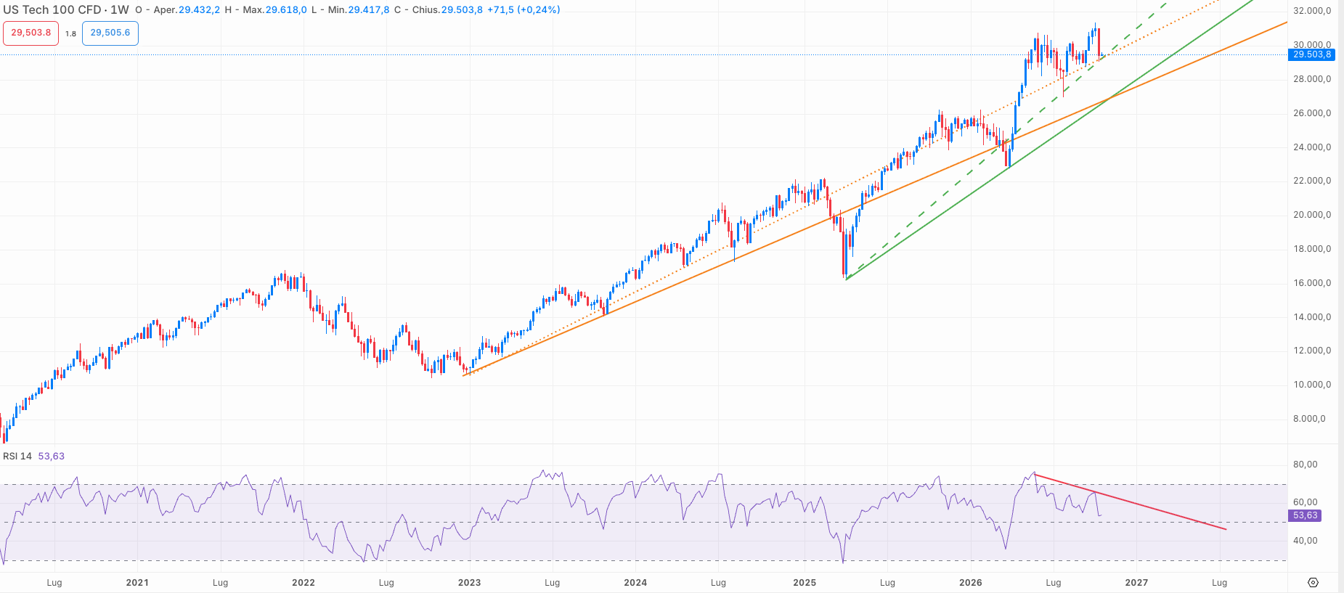Click the 26.000,0 price axis label

pos(1312,113)
